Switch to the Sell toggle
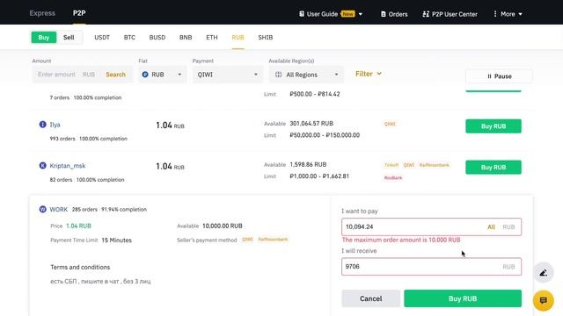The height and width of the screenshot is (316, 563). (x=69, y=37)
